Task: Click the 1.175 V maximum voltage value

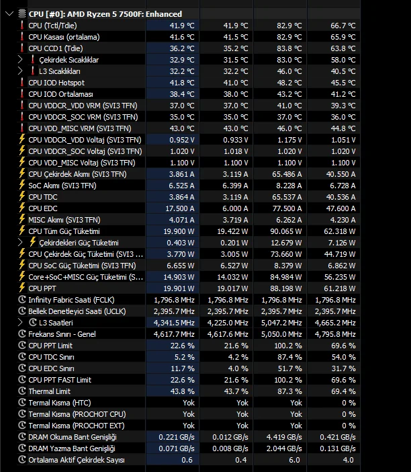Action: pyautogui.click(x=289, y=140)
